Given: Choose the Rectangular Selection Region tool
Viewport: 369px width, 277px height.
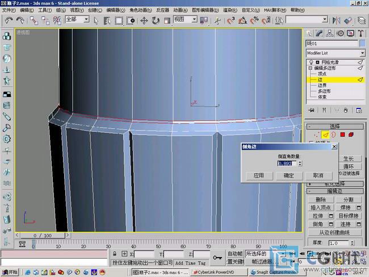Looking at the screenshot, I should click(x=119, y=20).
